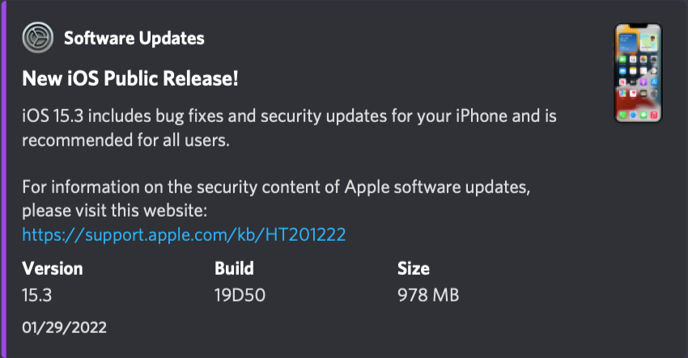688x358 pixels.
Task: Click the widgets at top of iPhone image
Action: [638, 43]
